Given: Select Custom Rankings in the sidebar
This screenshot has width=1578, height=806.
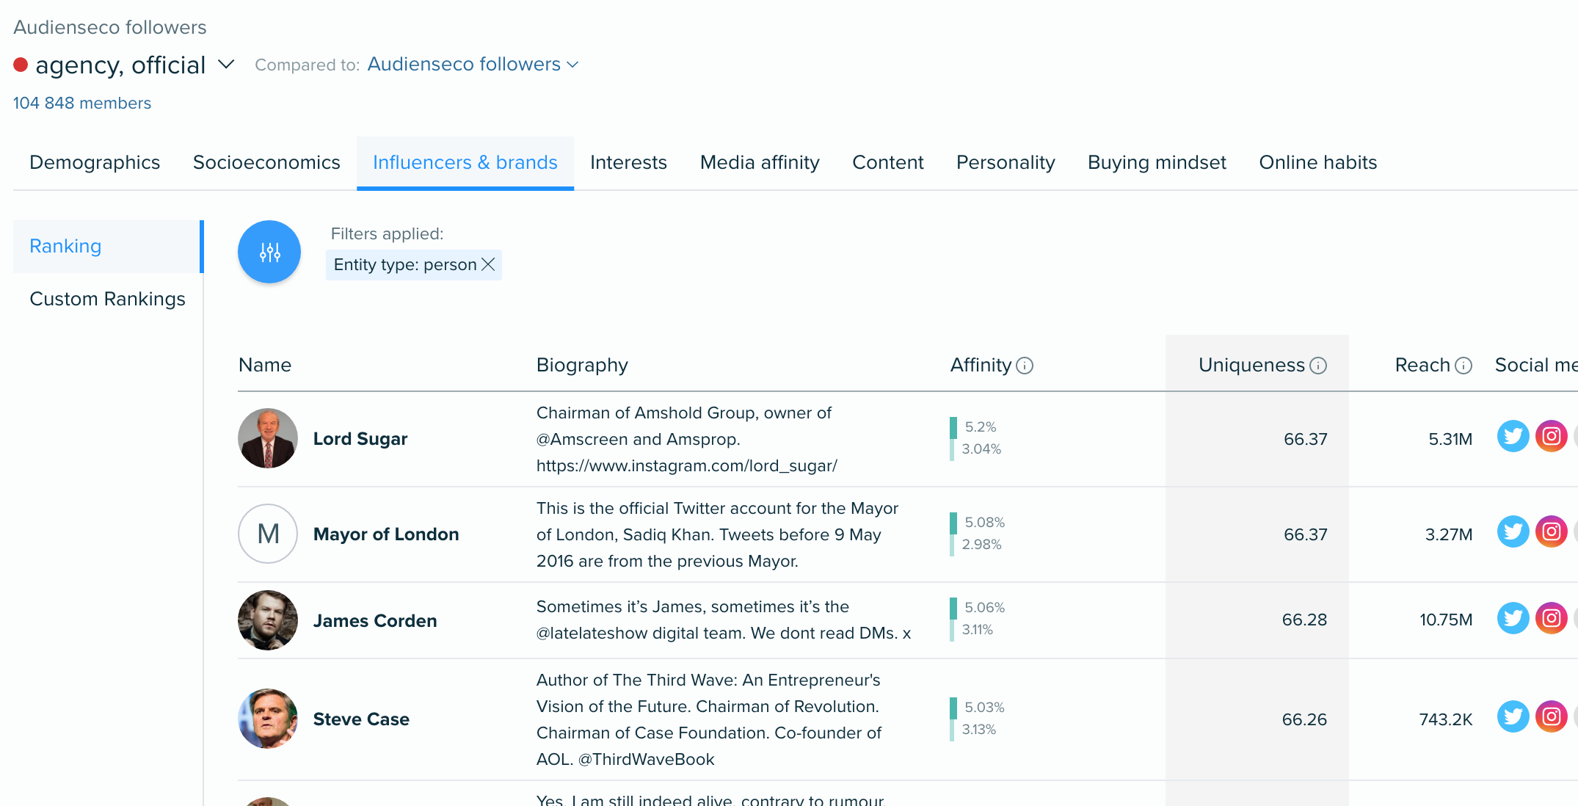Looking at the screenshot, I should coord(108,299).
